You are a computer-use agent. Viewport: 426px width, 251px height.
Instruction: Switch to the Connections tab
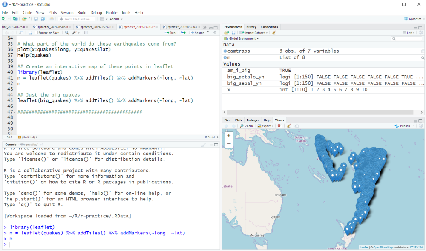269,27
